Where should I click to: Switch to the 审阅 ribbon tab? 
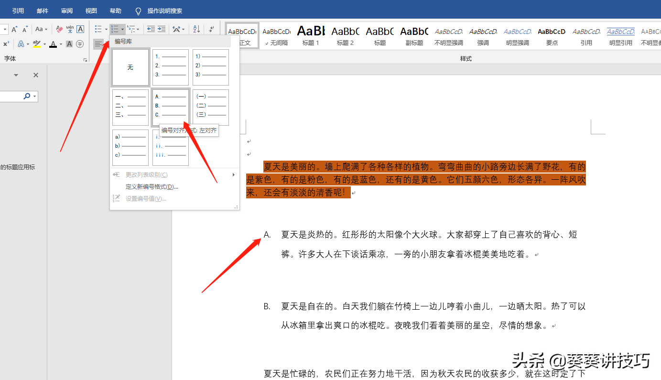(x=66, y=10)
